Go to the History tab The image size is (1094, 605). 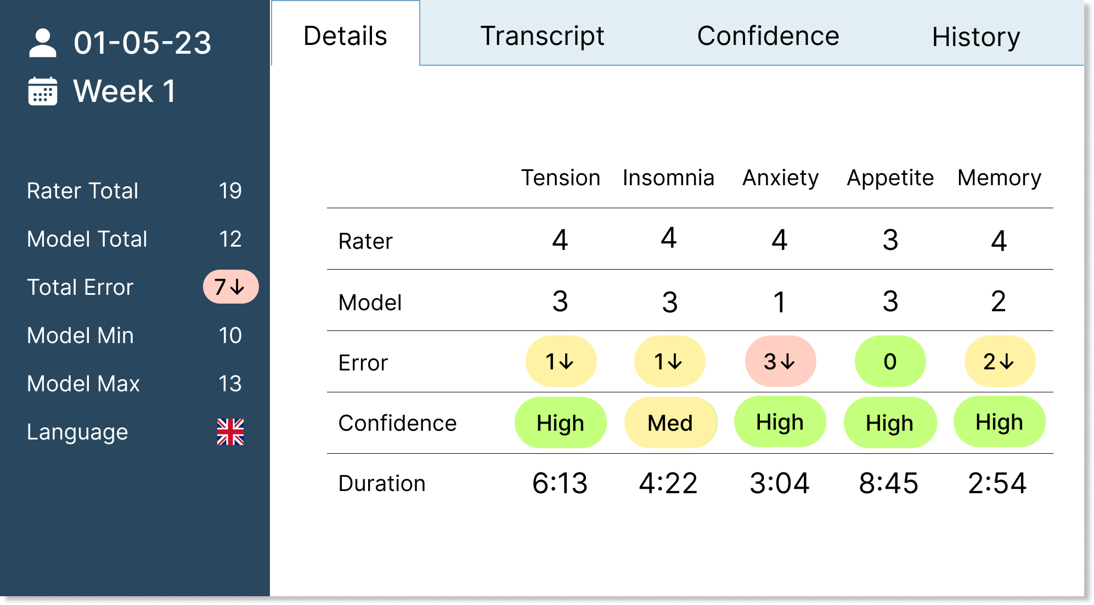click(976, 37)
